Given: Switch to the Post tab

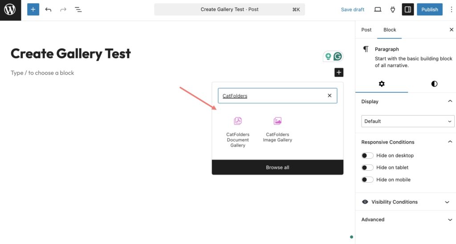Looking at the screenshot, I should pos(366,30).
